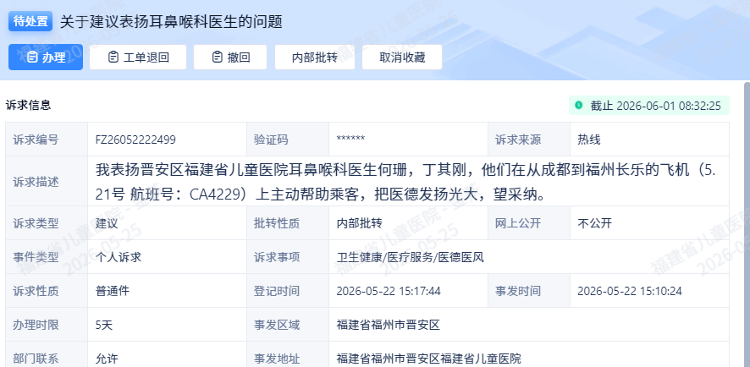
Task: Click the deadline text 截止 2026-06-01 08:32:25
Action: click(655, 106)
